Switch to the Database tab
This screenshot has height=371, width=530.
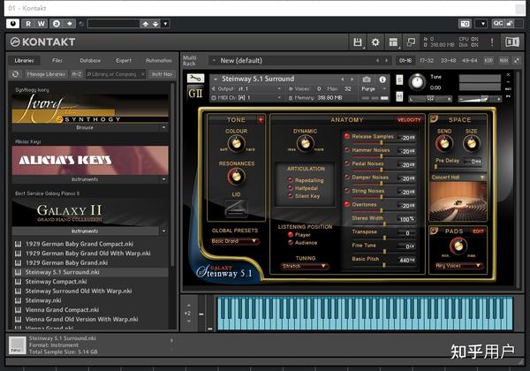pos(90,60)
